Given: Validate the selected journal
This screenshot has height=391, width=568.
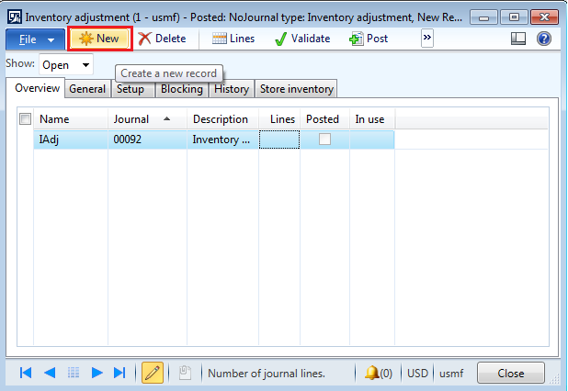Looking at the screenshot, I should pyautogui.click(x=302, y=39).
